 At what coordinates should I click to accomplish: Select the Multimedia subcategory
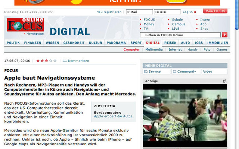point(154,50)
